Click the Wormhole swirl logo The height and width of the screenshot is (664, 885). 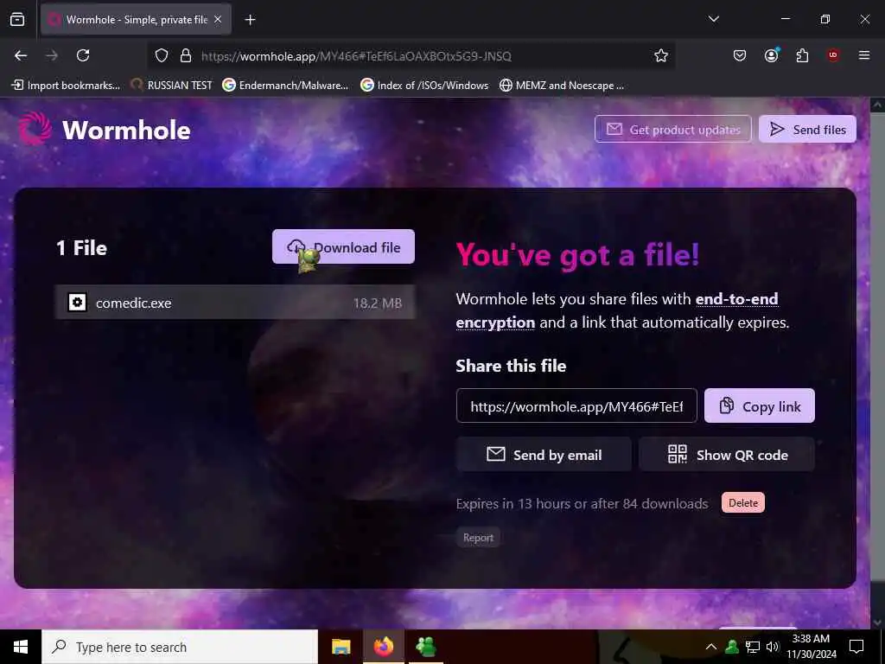pyautogui.click(x=35, y=128)
